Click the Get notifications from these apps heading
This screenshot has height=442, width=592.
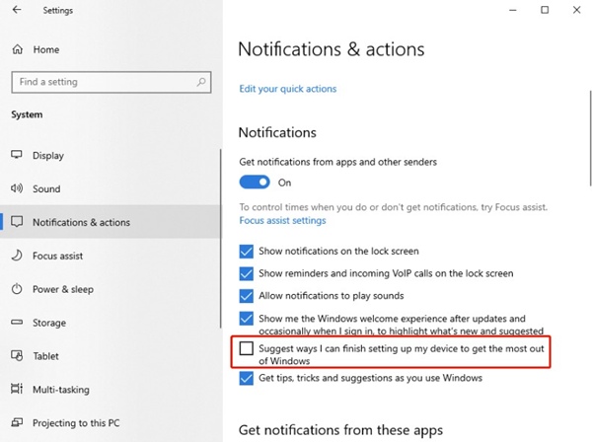pyautogui.click(x=340, y=430)
